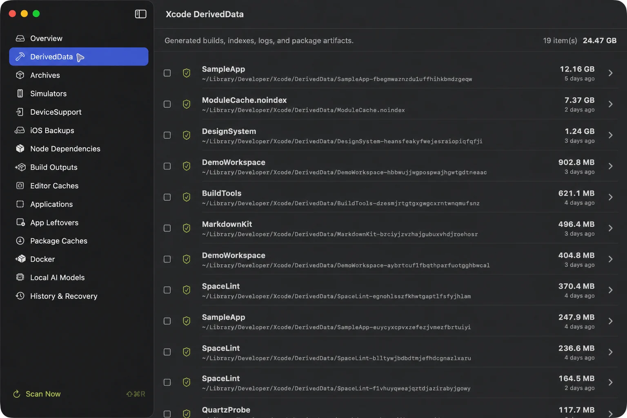Click shield icon for BuildTools row
Image resolution: width=627 pixels, height=418 pixels.
[x=187, y=197]
